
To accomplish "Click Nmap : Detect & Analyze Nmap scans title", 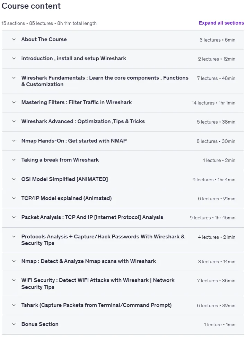I will (x=89, y=261).
